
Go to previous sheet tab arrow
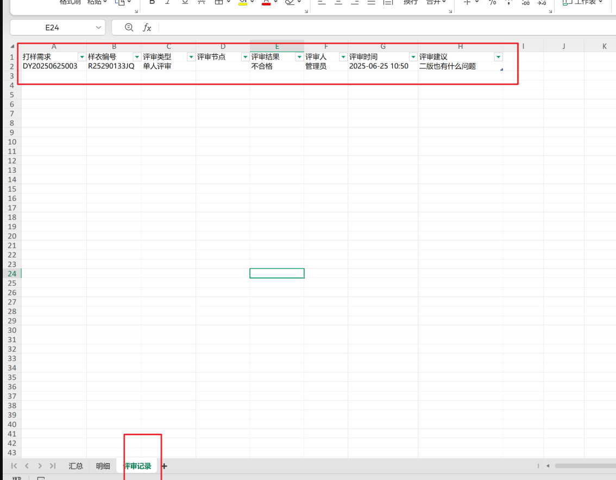(x=27, y=466)
